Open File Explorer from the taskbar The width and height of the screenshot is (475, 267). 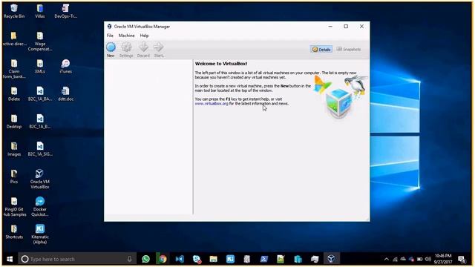coord(214,259)
